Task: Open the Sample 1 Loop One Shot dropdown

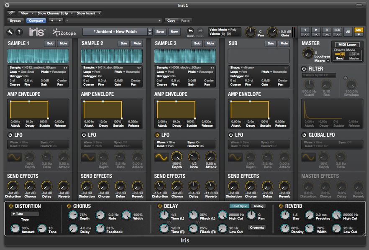Action: [x=26, y=72]
